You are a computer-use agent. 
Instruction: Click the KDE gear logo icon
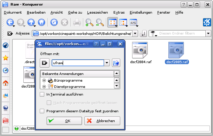207,22
